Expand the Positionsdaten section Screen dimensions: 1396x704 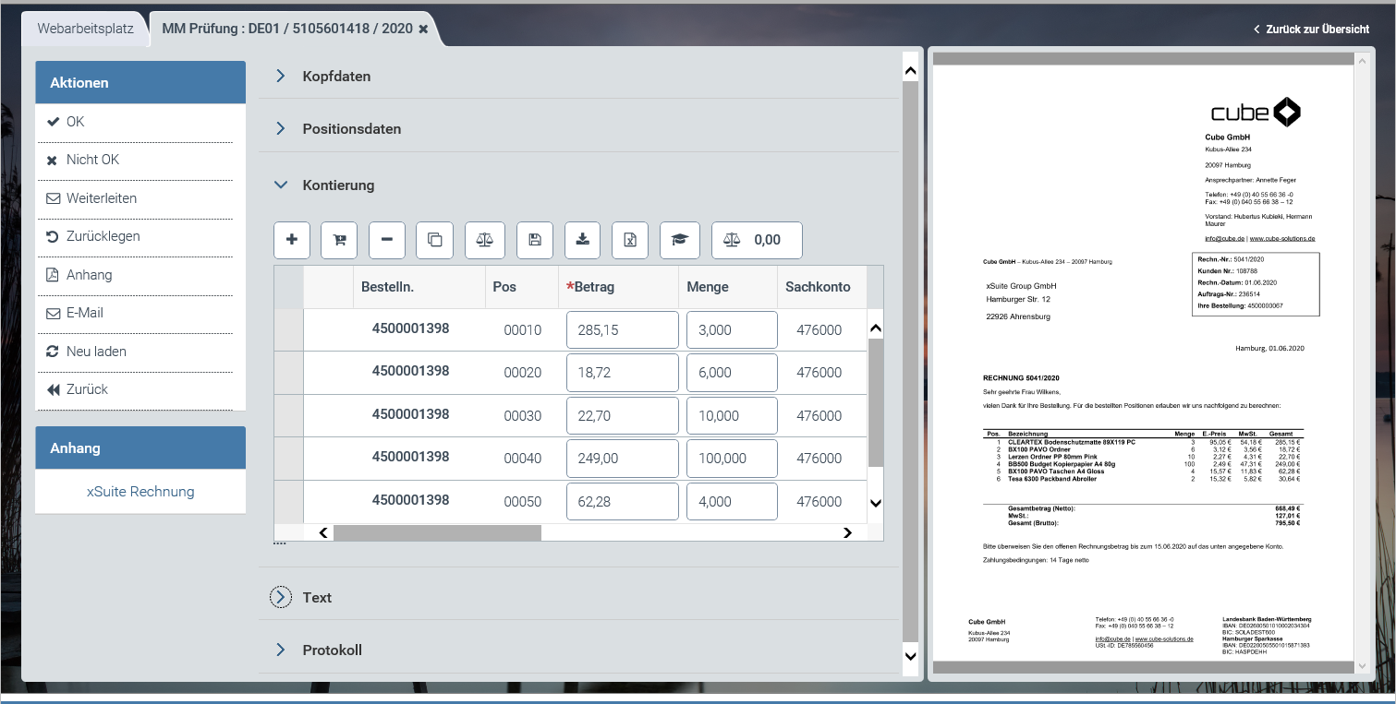coord(351,129)
